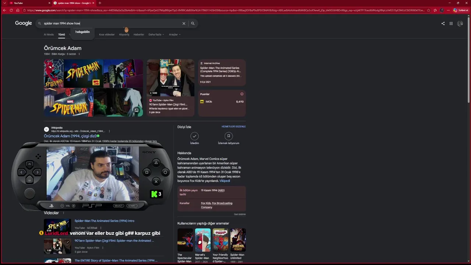471x265 pixels.
Task: Select the spider man 1994 show Google tab
Action: 74,3
